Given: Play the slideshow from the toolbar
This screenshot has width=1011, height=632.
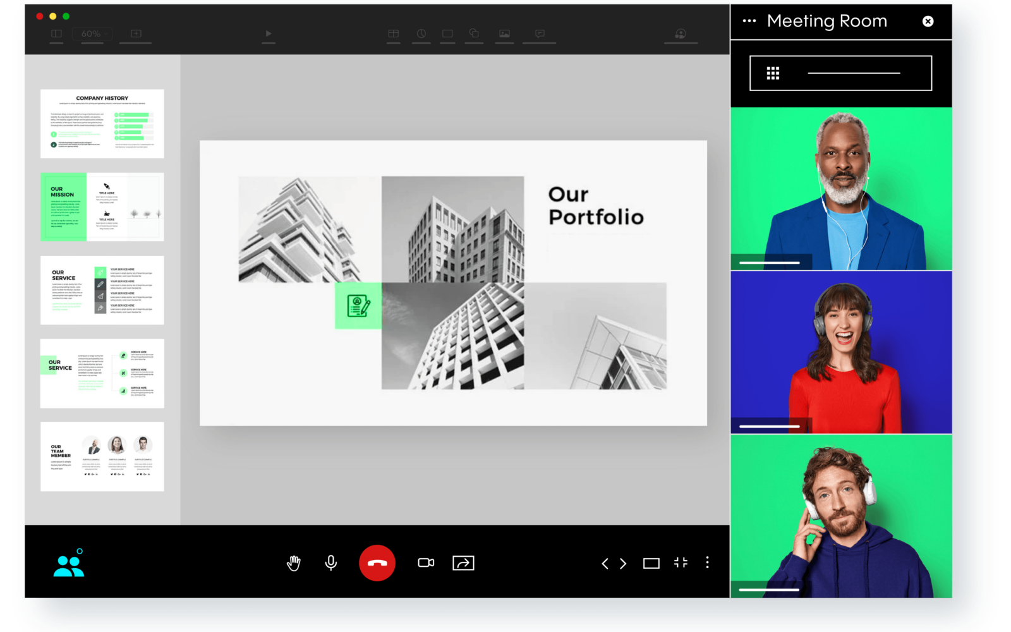Looking at the screenshot, I should pos(269,33).
